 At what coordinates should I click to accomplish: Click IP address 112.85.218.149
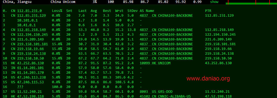click(32, 30)
